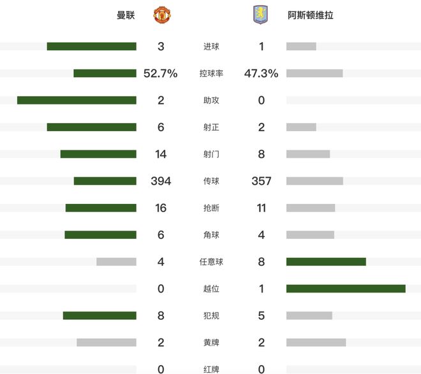Image resolution: width=421 pixels, height=374 pixels.
Task: Click the 进球 stat label
Action: 211,47
